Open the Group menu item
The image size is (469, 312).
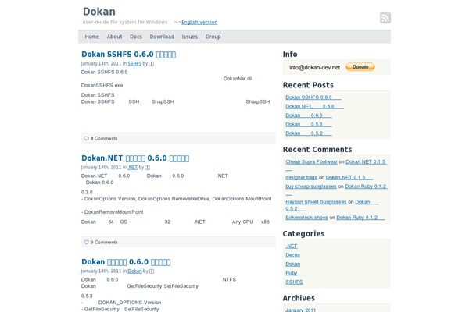[x=213, y=37]
